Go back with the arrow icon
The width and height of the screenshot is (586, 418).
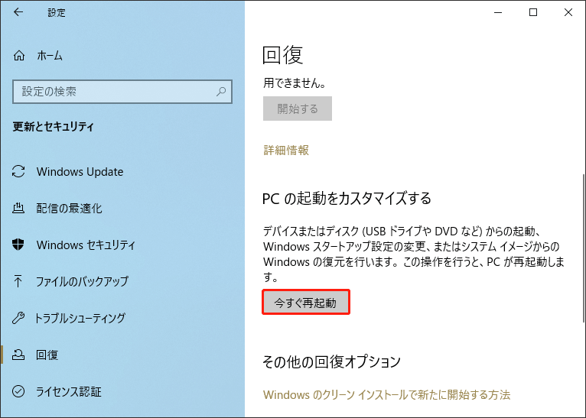pyautogui.click(x=18, y=12)
